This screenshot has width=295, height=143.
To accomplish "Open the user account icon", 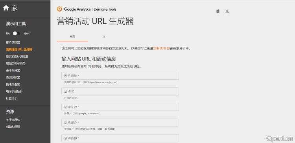I will [x=227, y=11].
